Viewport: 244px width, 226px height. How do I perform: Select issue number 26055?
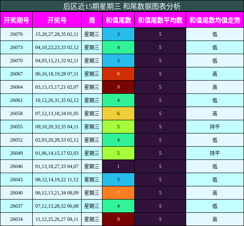click(x=16, y=127)
